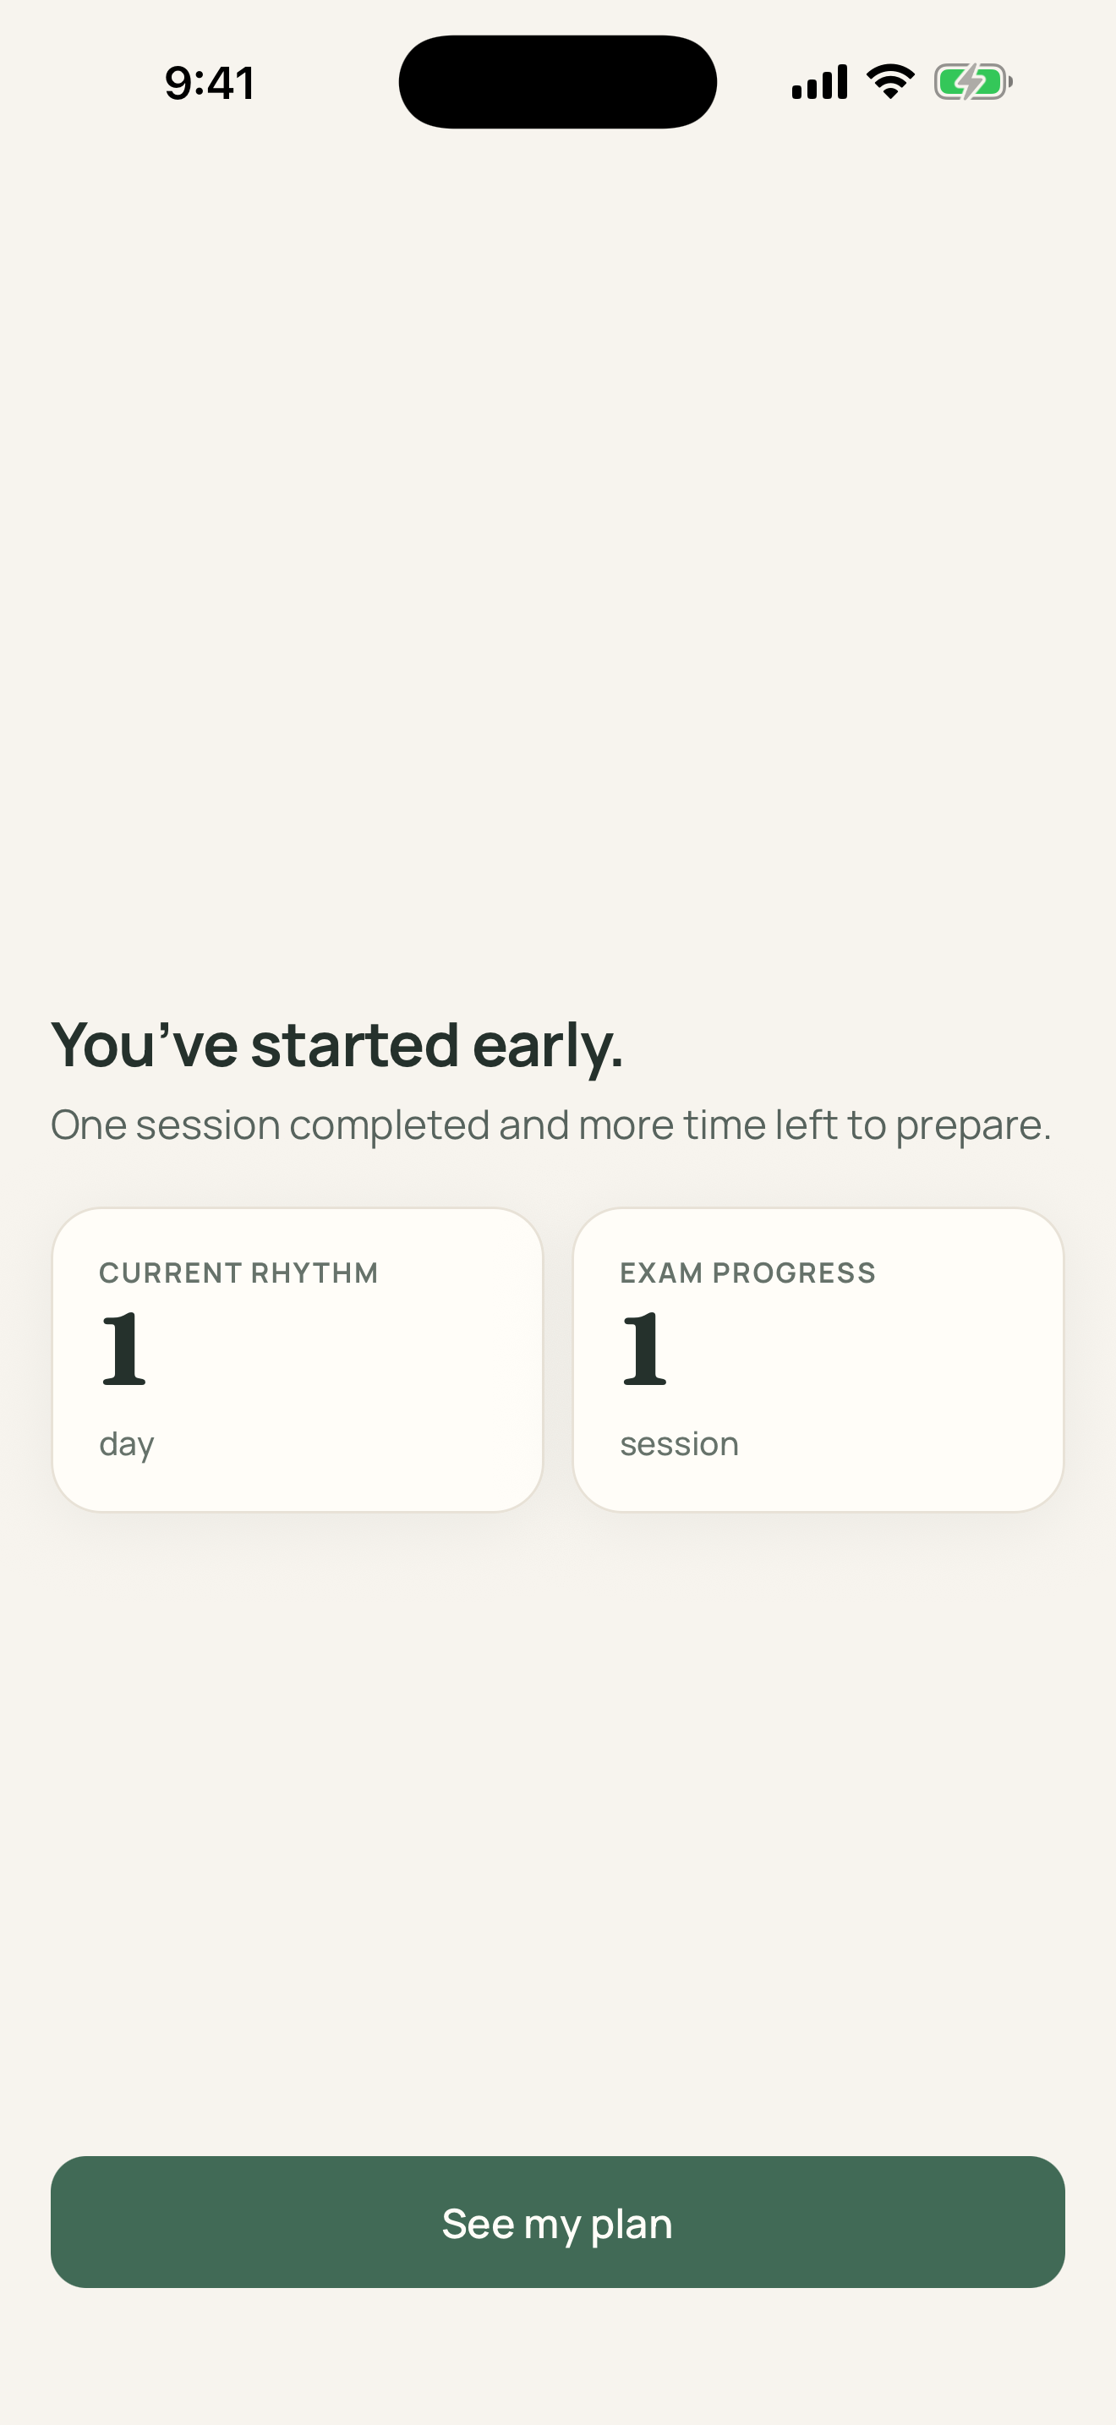Tap the 9:41 clock in status bar

210,83
